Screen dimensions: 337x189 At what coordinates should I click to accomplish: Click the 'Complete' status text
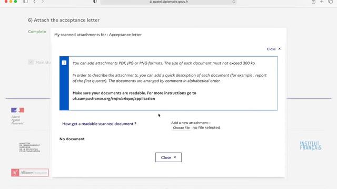point(37,31)
